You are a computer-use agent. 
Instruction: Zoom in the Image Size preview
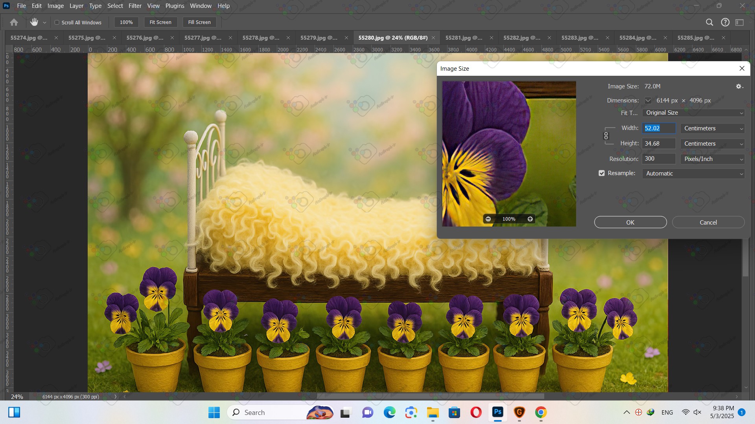click(530, 219)
